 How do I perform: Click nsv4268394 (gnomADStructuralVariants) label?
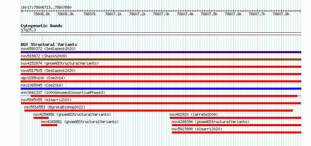pos(210,122)
